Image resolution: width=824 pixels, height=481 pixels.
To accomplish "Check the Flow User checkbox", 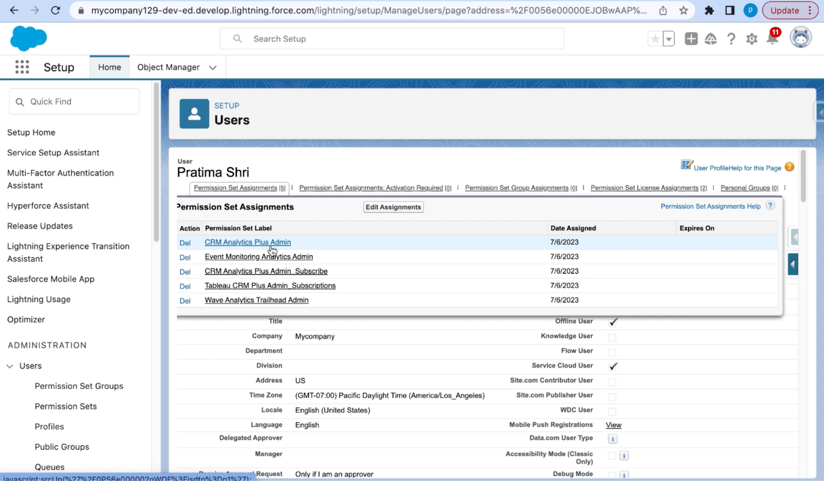I will [612, 352].
